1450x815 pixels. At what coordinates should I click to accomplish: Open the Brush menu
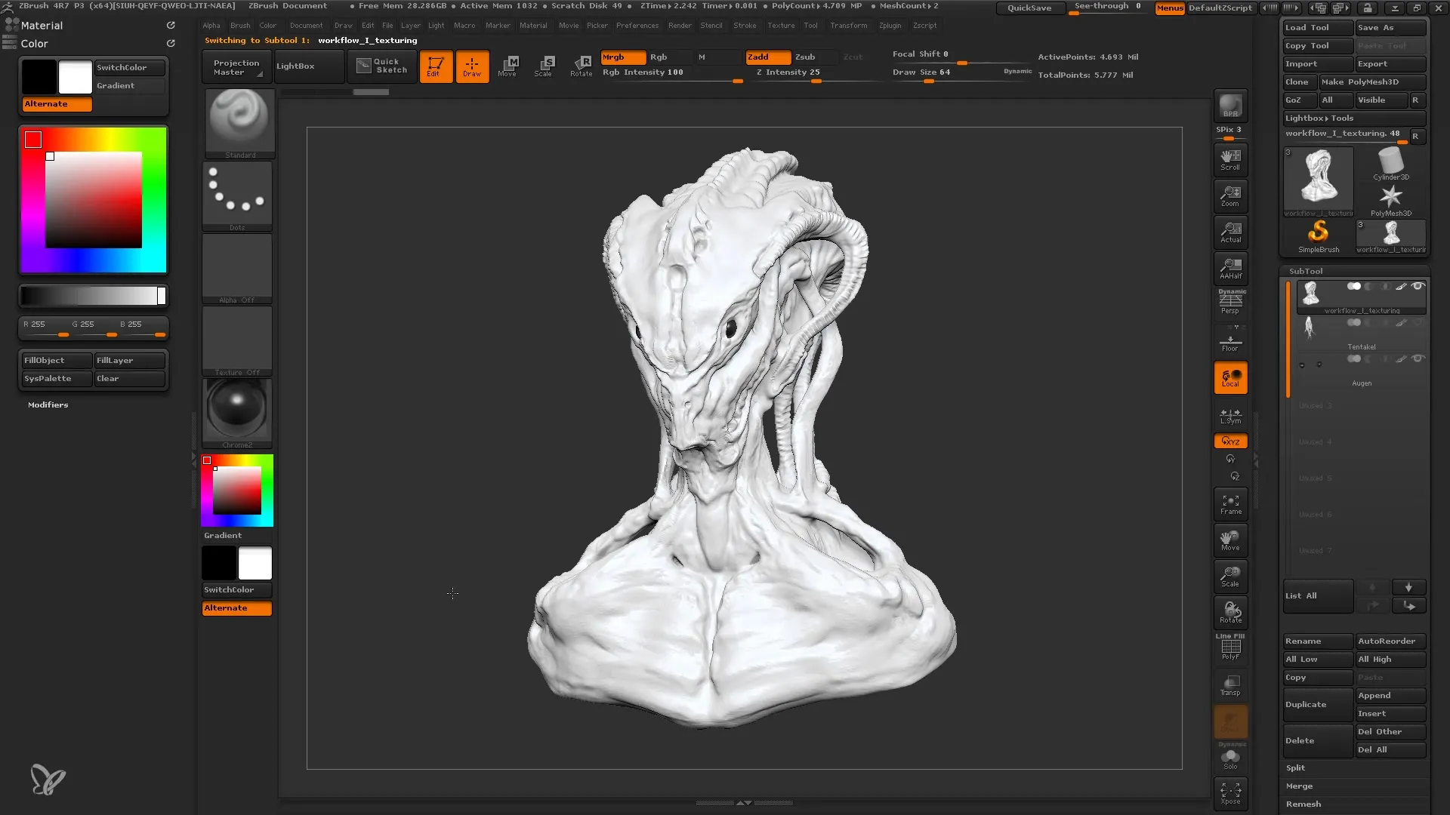pos(240,26)
